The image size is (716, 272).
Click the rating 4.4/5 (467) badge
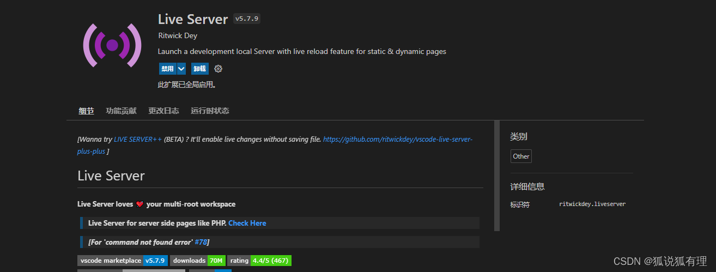[x=259, y=261]
